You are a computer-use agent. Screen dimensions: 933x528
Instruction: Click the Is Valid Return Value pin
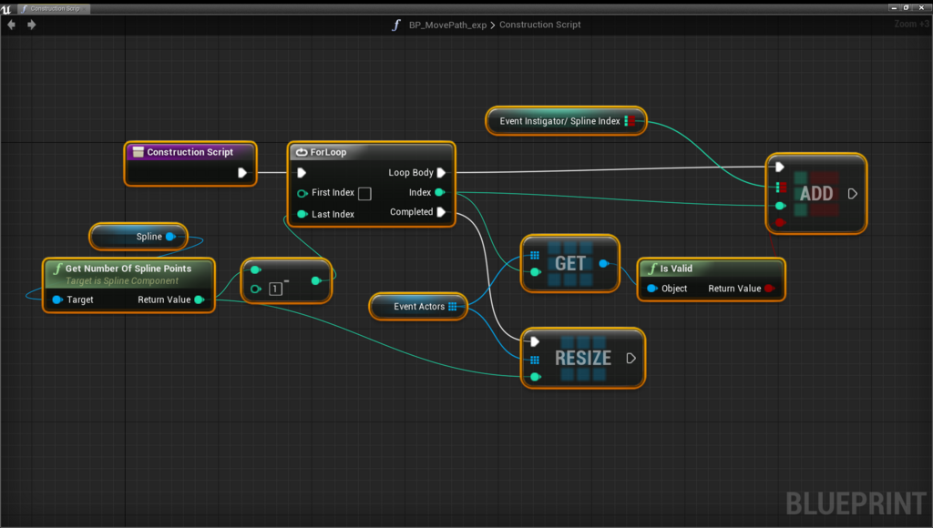pos(769,289)
